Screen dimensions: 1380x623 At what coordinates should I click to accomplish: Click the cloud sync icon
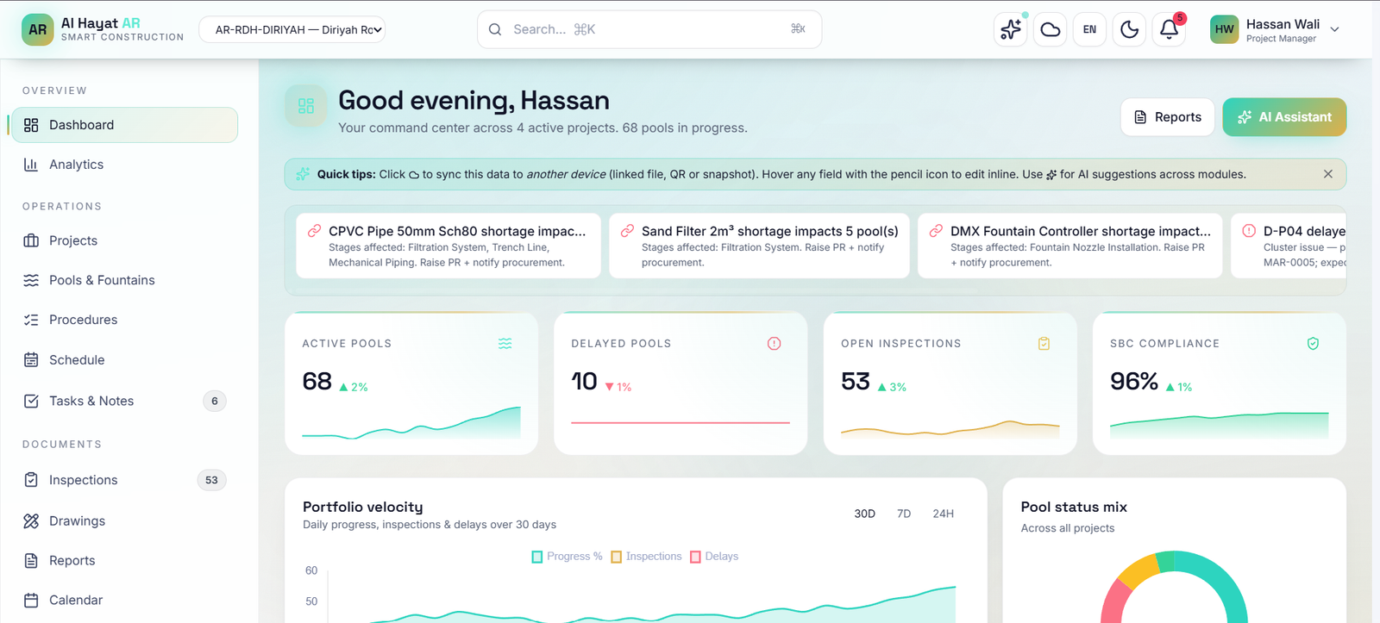[1050, 29]
